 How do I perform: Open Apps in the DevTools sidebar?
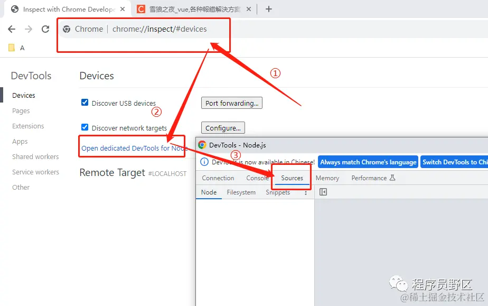coord(20,141)
